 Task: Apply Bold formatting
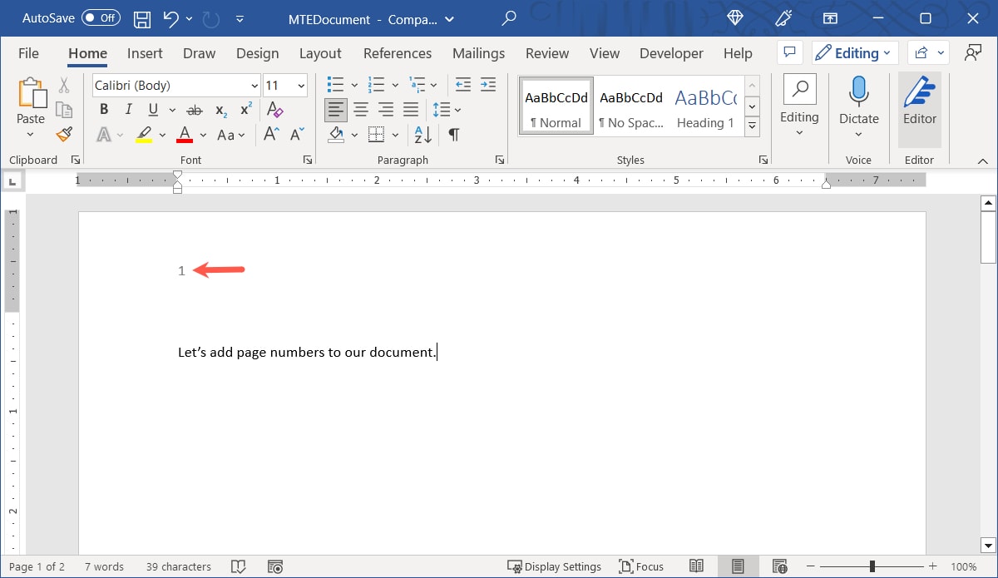tap(103, 109)
